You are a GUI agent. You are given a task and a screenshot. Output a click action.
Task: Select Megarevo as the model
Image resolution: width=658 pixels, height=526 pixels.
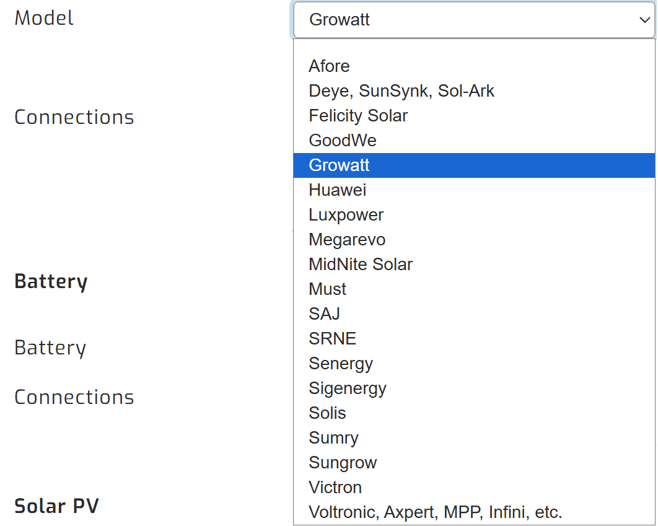tap(347, 240)
